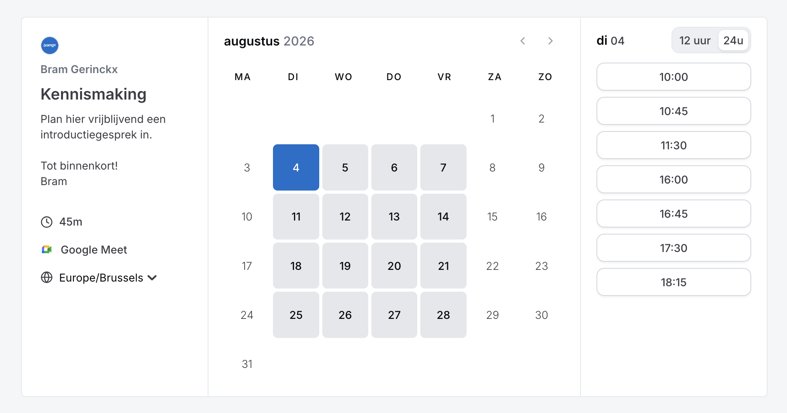This screenshot has height=413, width=787.
Task: Switch to 24-hour time format
Action: (733, 40)
